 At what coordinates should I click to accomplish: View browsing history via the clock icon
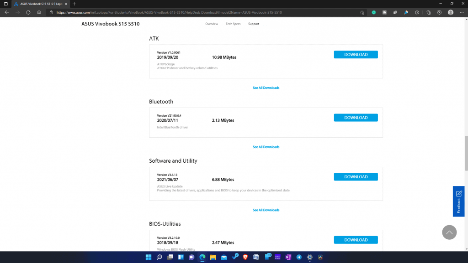point(439,12)
